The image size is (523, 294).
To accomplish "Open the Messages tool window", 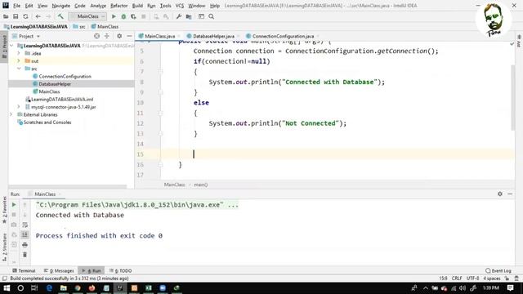I will pos(59,270).
